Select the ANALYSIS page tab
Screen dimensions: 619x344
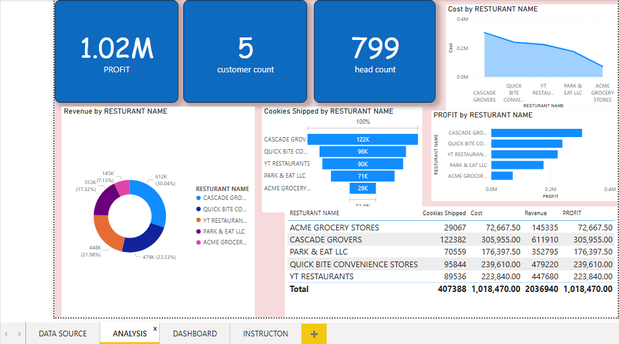(x=129, y=333)
